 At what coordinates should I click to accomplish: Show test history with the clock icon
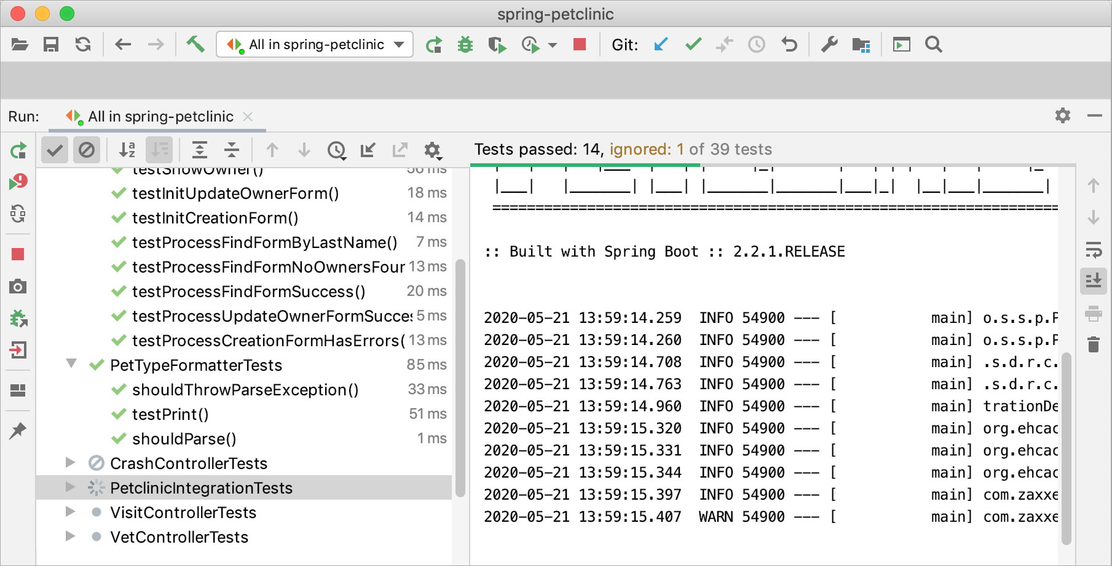coord(337,150)
